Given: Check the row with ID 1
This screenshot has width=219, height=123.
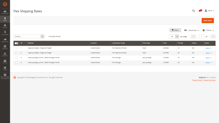Looking at the screenshot, I should 16,48.
